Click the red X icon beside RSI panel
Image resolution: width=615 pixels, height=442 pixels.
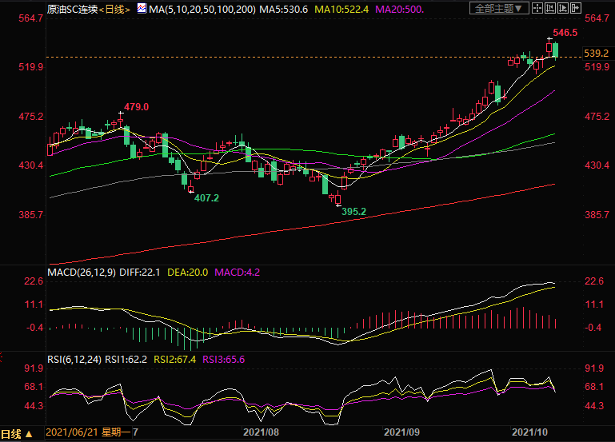click(x=2, y=358)
